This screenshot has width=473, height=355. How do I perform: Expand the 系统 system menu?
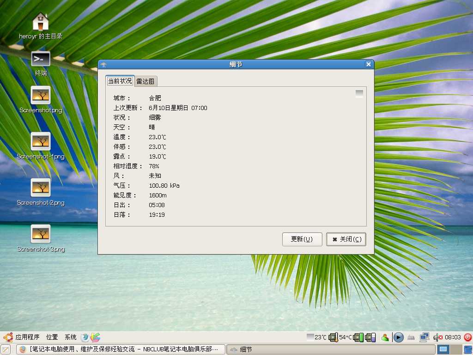point(71,337)
